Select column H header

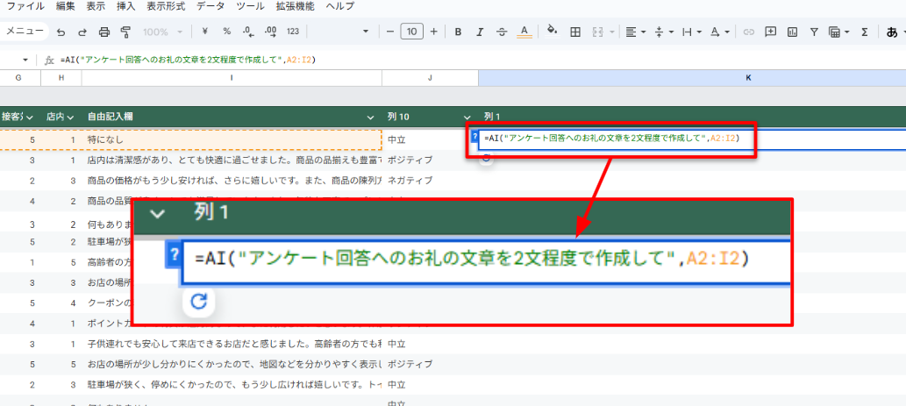coord(61,78)
